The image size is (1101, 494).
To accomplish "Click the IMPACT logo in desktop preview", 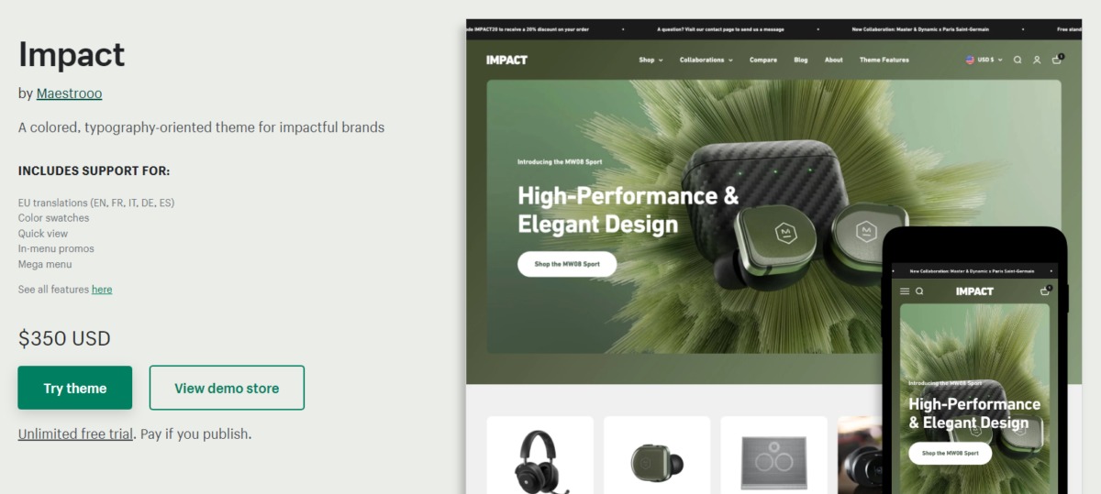I will click(x=507, y=60).
